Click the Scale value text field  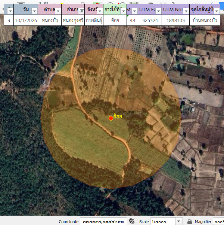pos(162,222)
